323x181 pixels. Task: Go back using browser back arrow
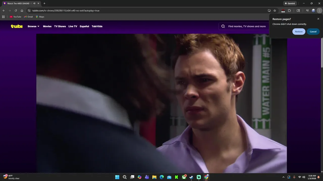pos(4,11)
